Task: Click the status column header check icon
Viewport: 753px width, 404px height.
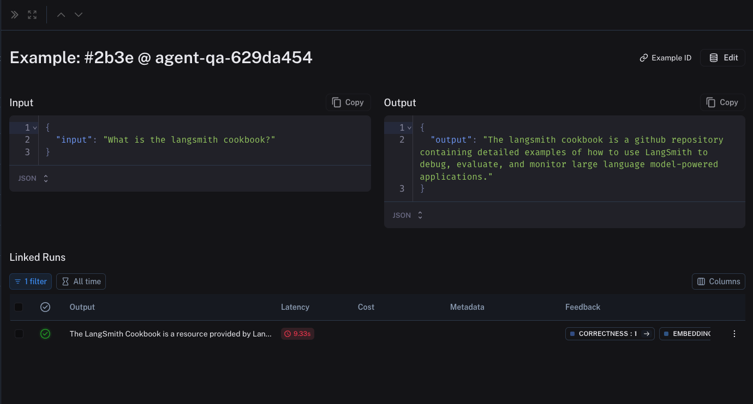Action: point(45,307)
